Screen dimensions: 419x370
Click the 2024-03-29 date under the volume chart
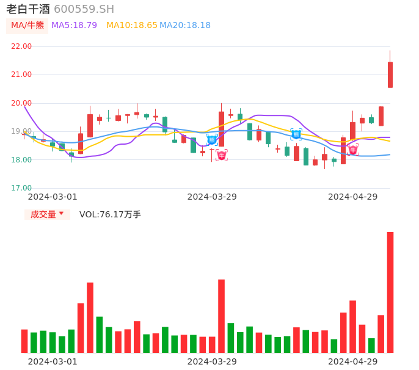[x=212, y=361]
